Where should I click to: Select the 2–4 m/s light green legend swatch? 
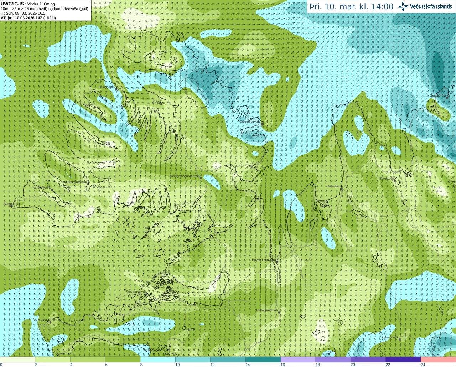pyautogui.click(x=53, y=360)
